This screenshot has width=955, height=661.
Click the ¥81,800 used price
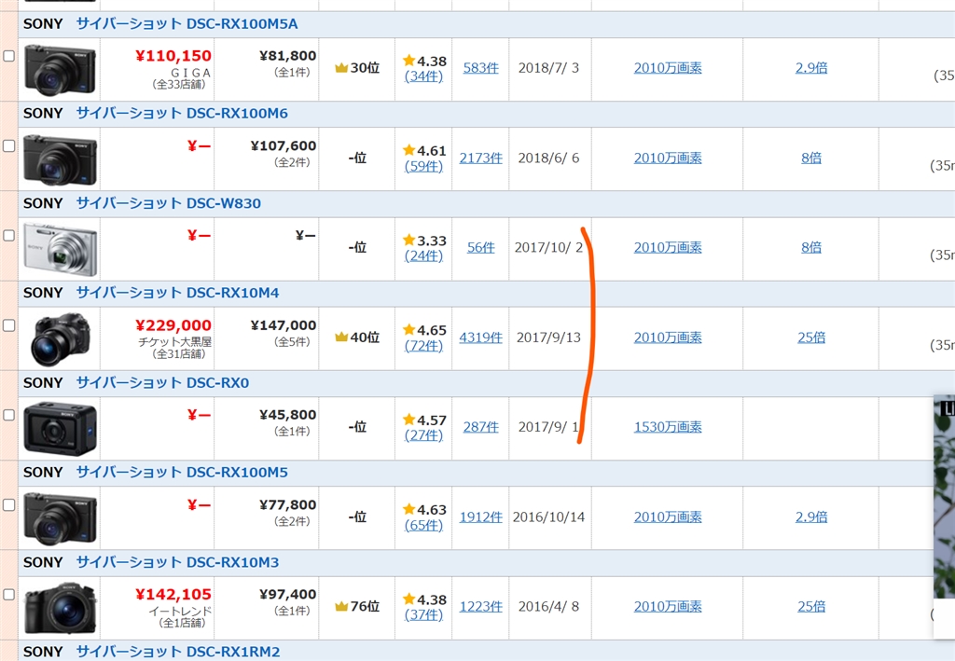(x=287, y=56)
